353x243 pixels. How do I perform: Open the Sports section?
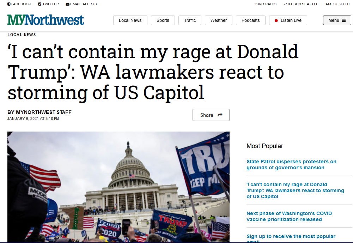coord(163,20)
